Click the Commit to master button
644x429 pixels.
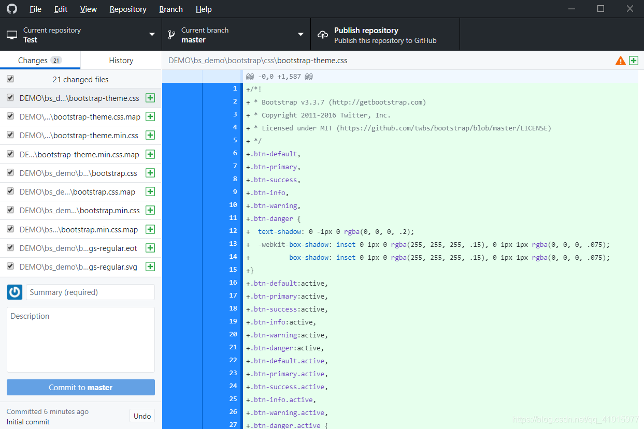click(81, 387)
